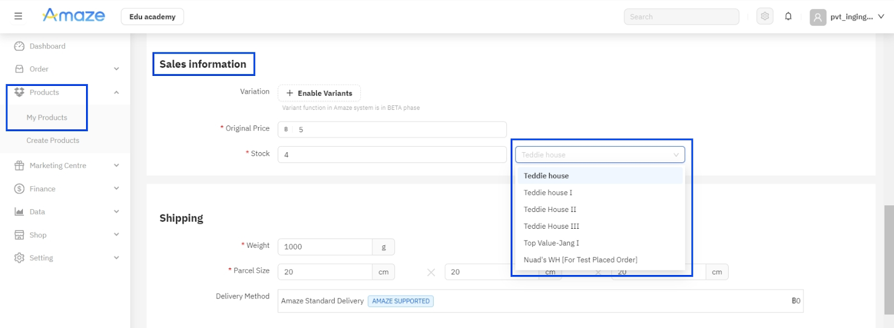Click the Products dropbox-style icon

click(19, 92)
